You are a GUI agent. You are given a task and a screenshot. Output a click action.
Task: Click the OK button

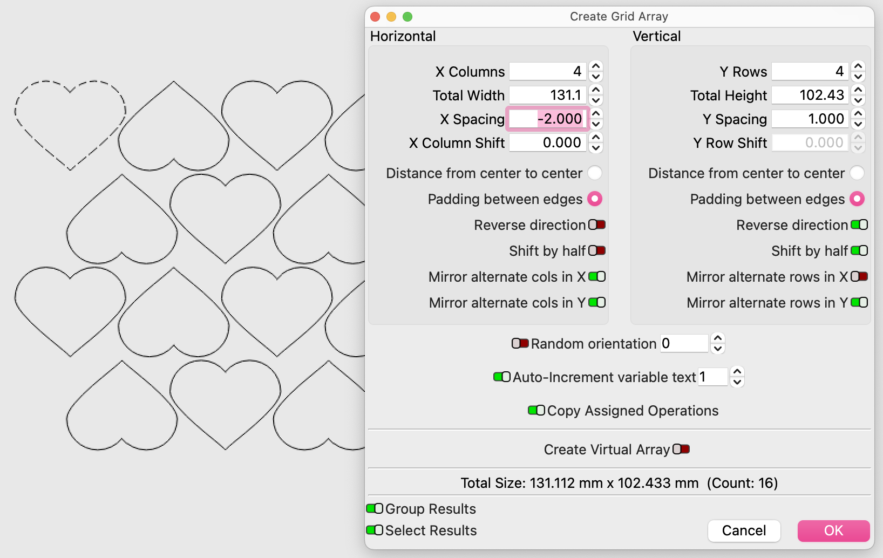point(833,530)
